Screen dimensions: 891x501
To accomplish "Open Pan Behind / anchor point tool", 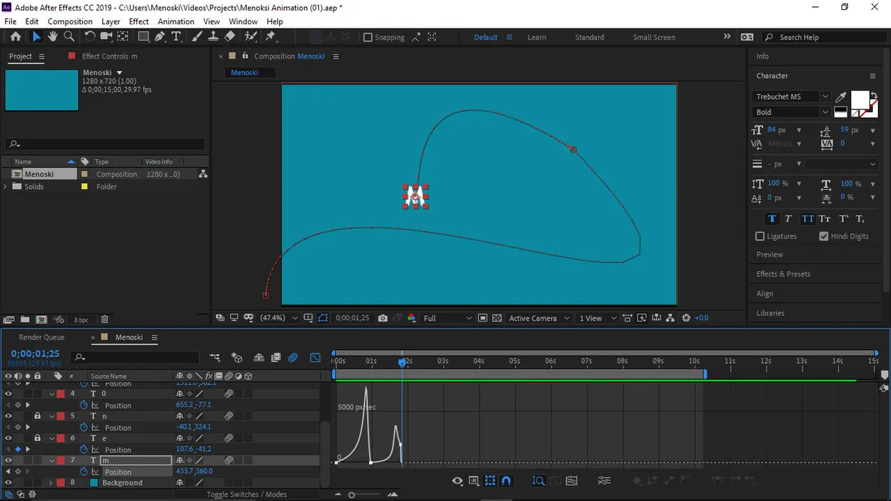I will 123,37.
